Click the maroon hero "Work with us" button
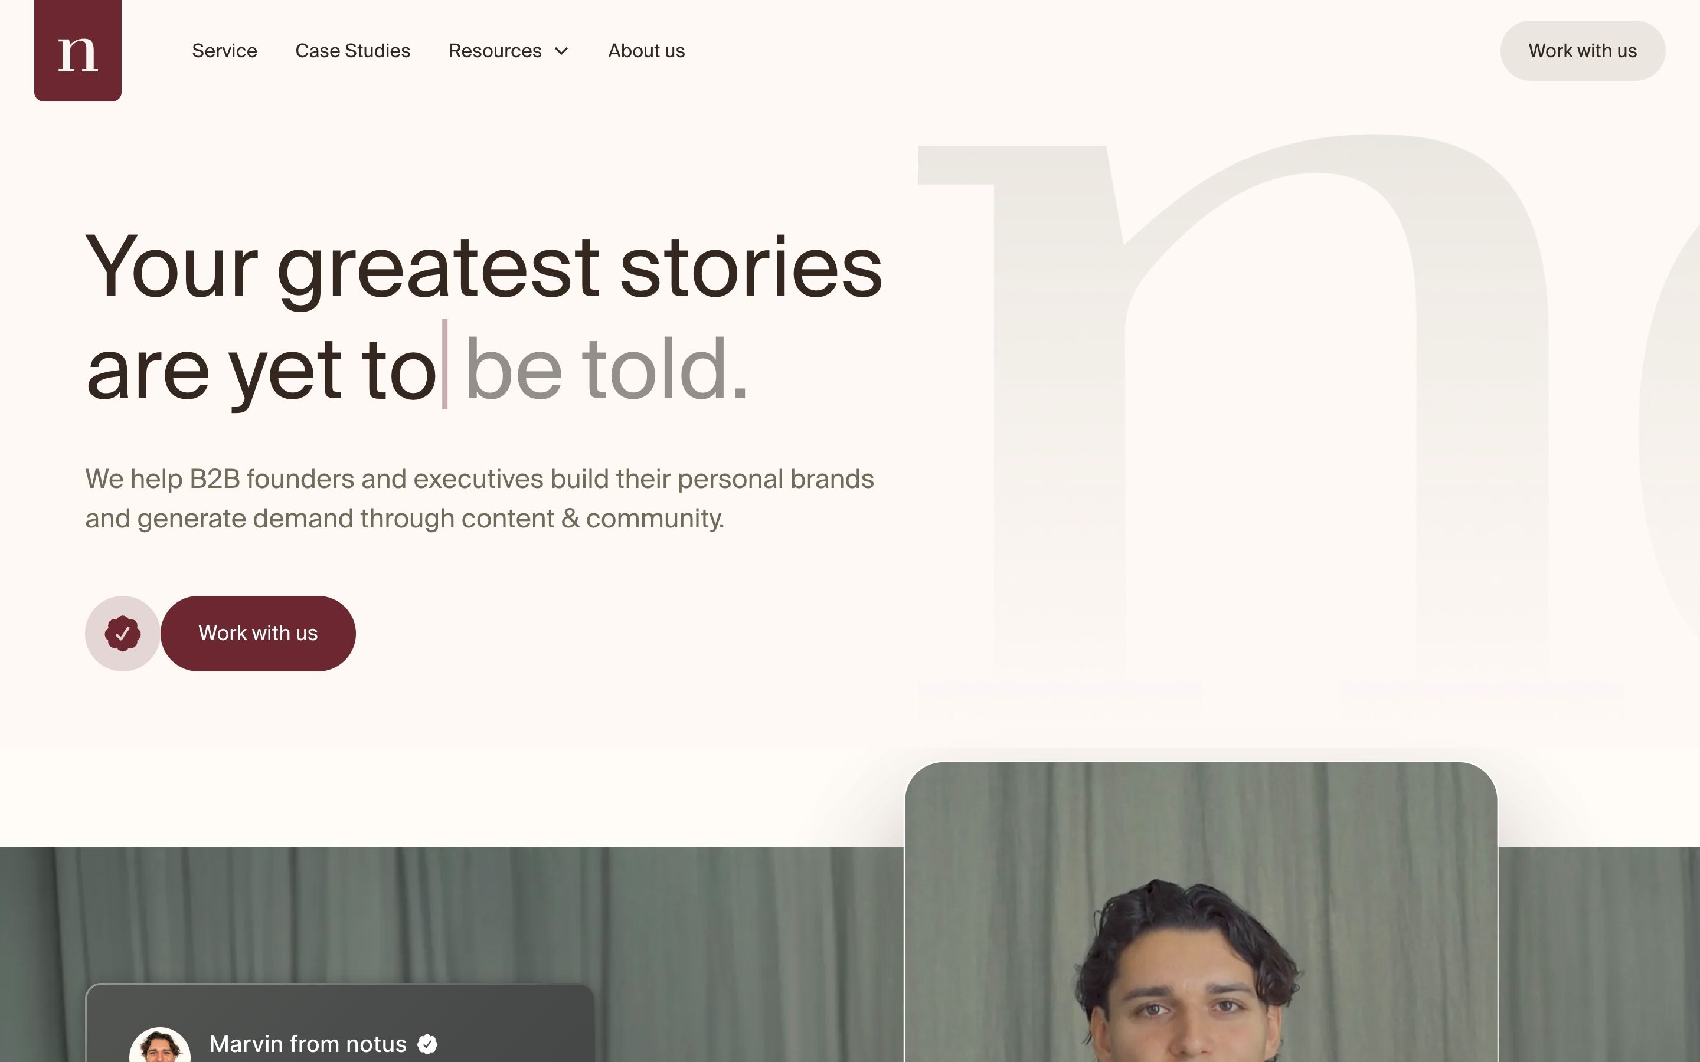 [x=258, y=634]
